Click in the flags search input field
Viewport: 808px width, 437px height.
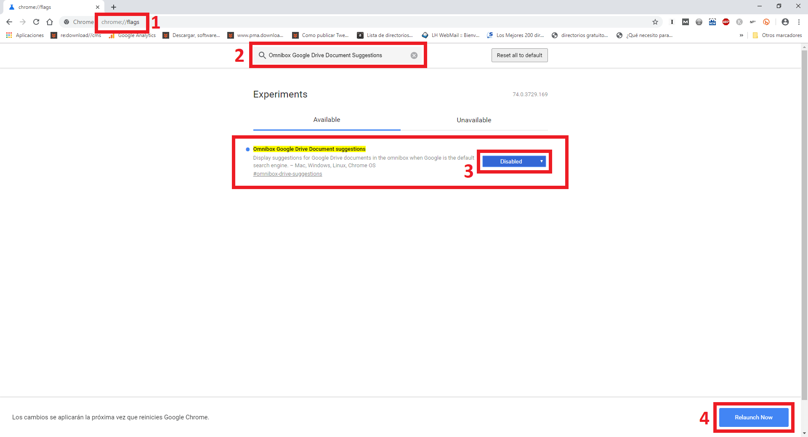point(337,55)
